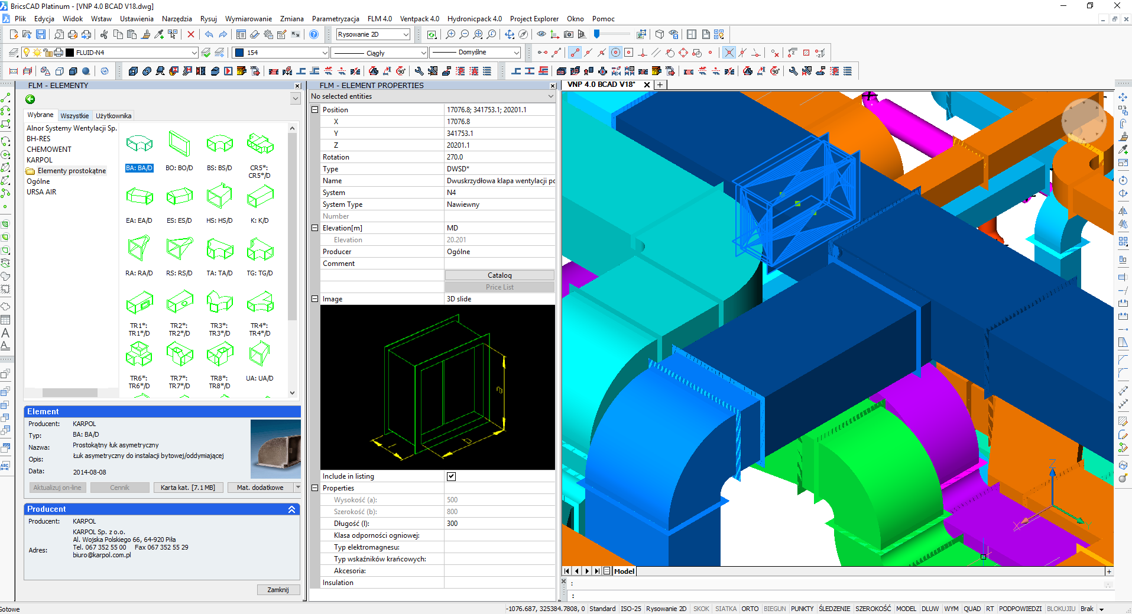Image resolution: width=1132 pixels, height=614 pixels.
Task: Click the red Delete X icon
Action: click(190, 34)
